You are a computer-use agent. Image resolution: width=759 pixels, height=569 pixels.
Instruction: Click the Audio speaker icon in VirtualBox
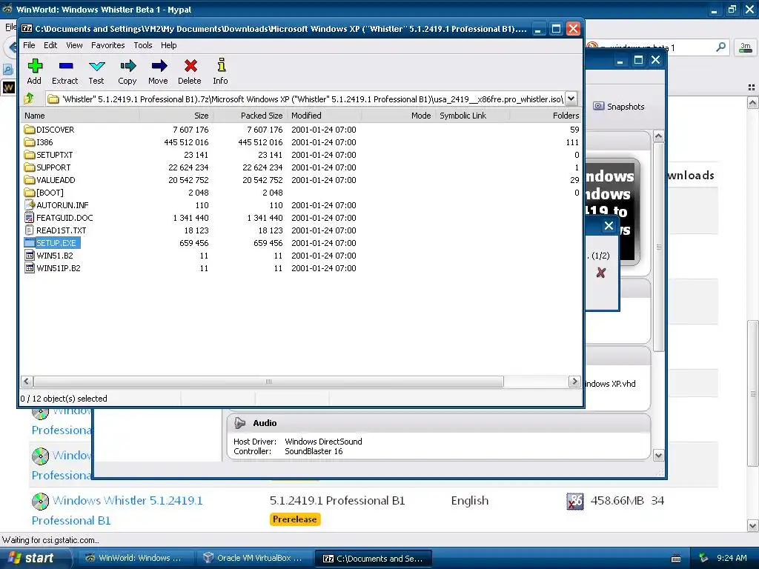point(239,423)
